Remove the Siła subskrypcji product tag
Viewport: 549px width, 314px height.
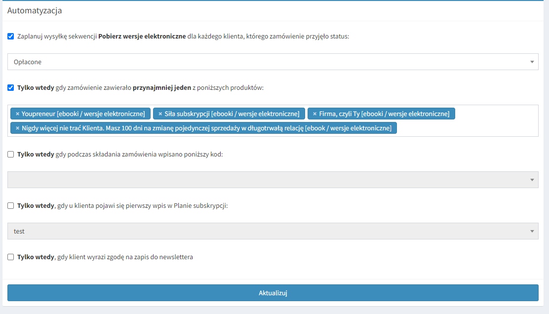click(x=160, y=114)
